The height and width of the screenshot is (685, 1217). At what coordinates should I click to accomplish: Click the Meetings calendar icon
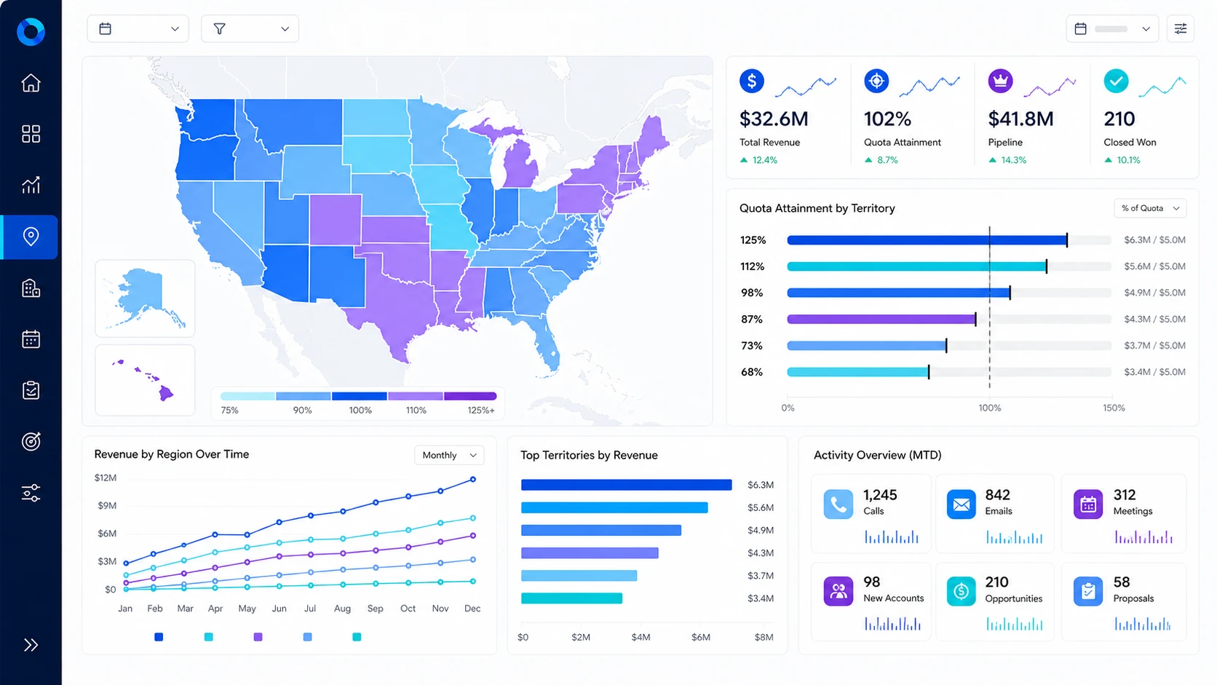pyautogui.click(x=1088, y=504)
